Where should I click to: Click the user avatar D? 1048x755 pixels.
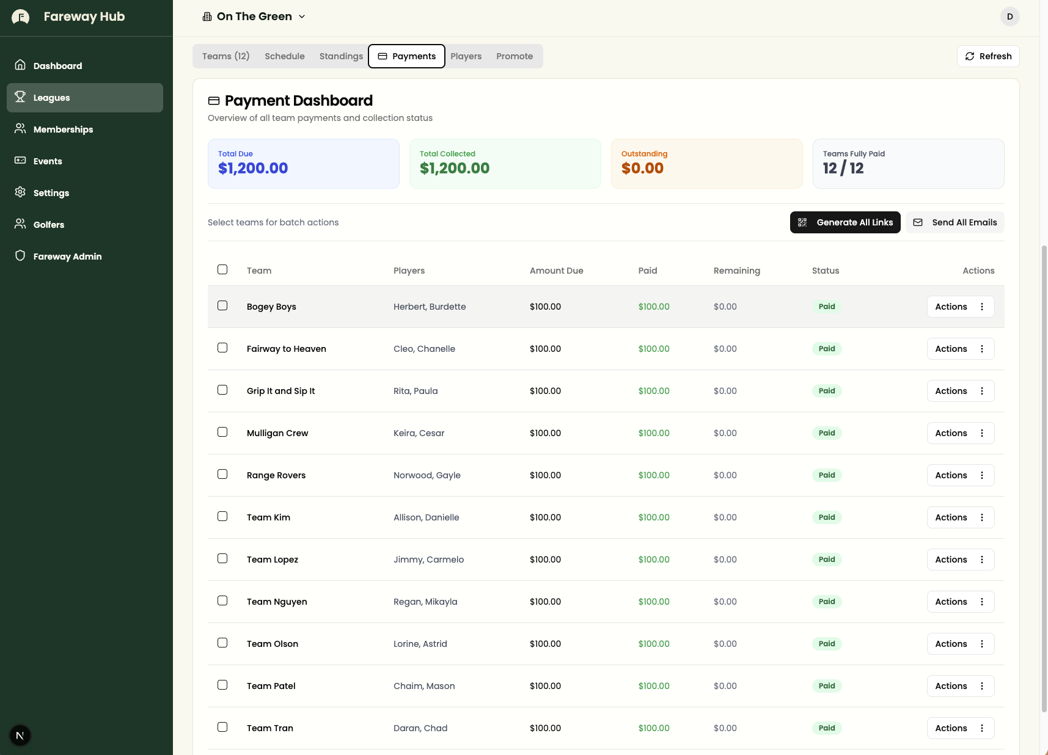(1010, 16)
